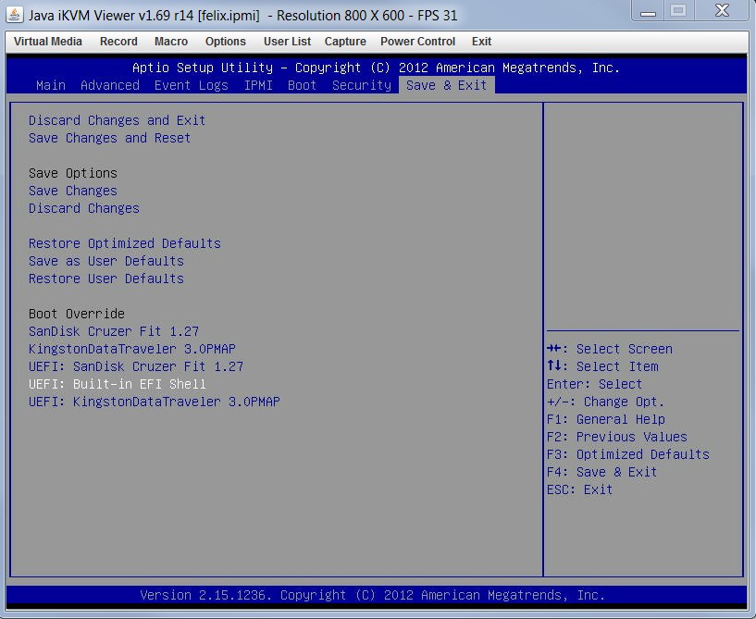Click the 'Enter: Select' help line
The height and width of the screenshot is (619, 756).
pyautogui.click(x=594, y=384)
